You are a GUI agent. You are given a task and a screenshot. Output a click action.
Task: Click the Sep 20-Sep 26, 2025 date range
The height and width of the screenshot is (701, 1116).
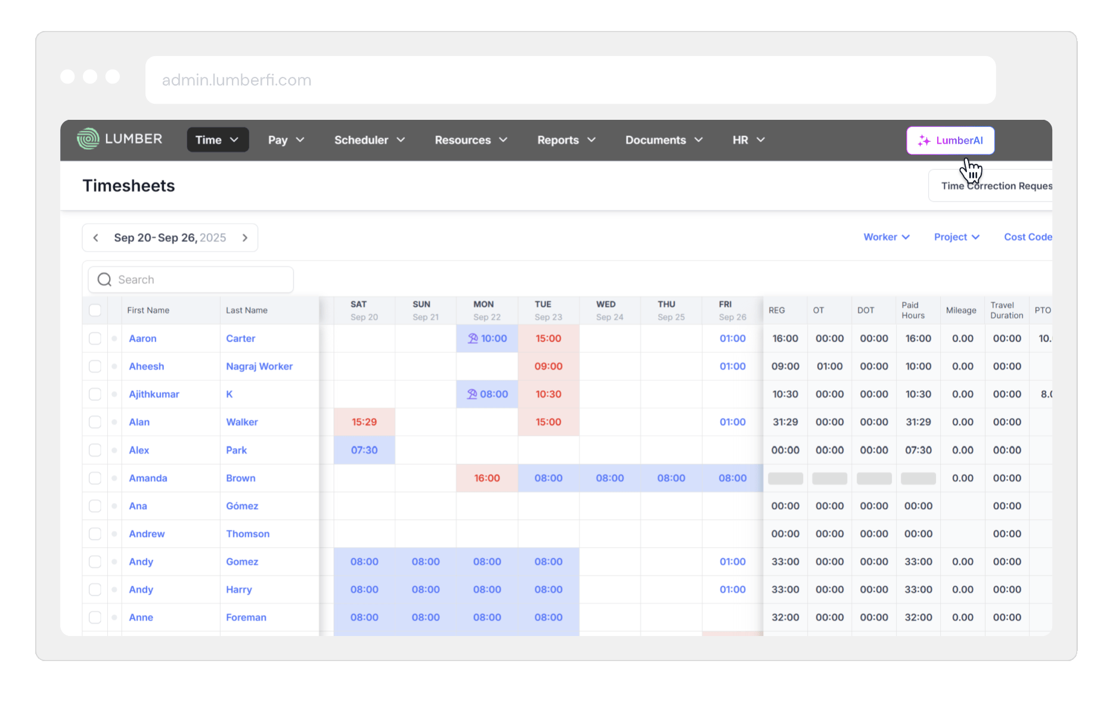(x=170, y=238)
